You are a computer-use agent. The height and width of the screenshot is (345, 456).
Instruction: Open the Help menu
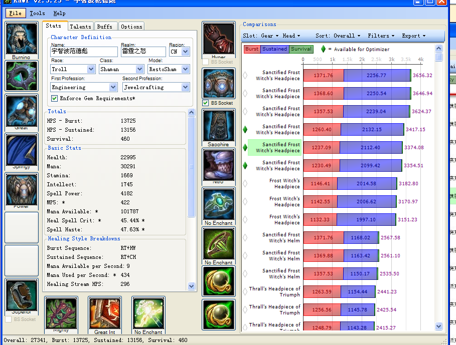click(x=59, y=14)
